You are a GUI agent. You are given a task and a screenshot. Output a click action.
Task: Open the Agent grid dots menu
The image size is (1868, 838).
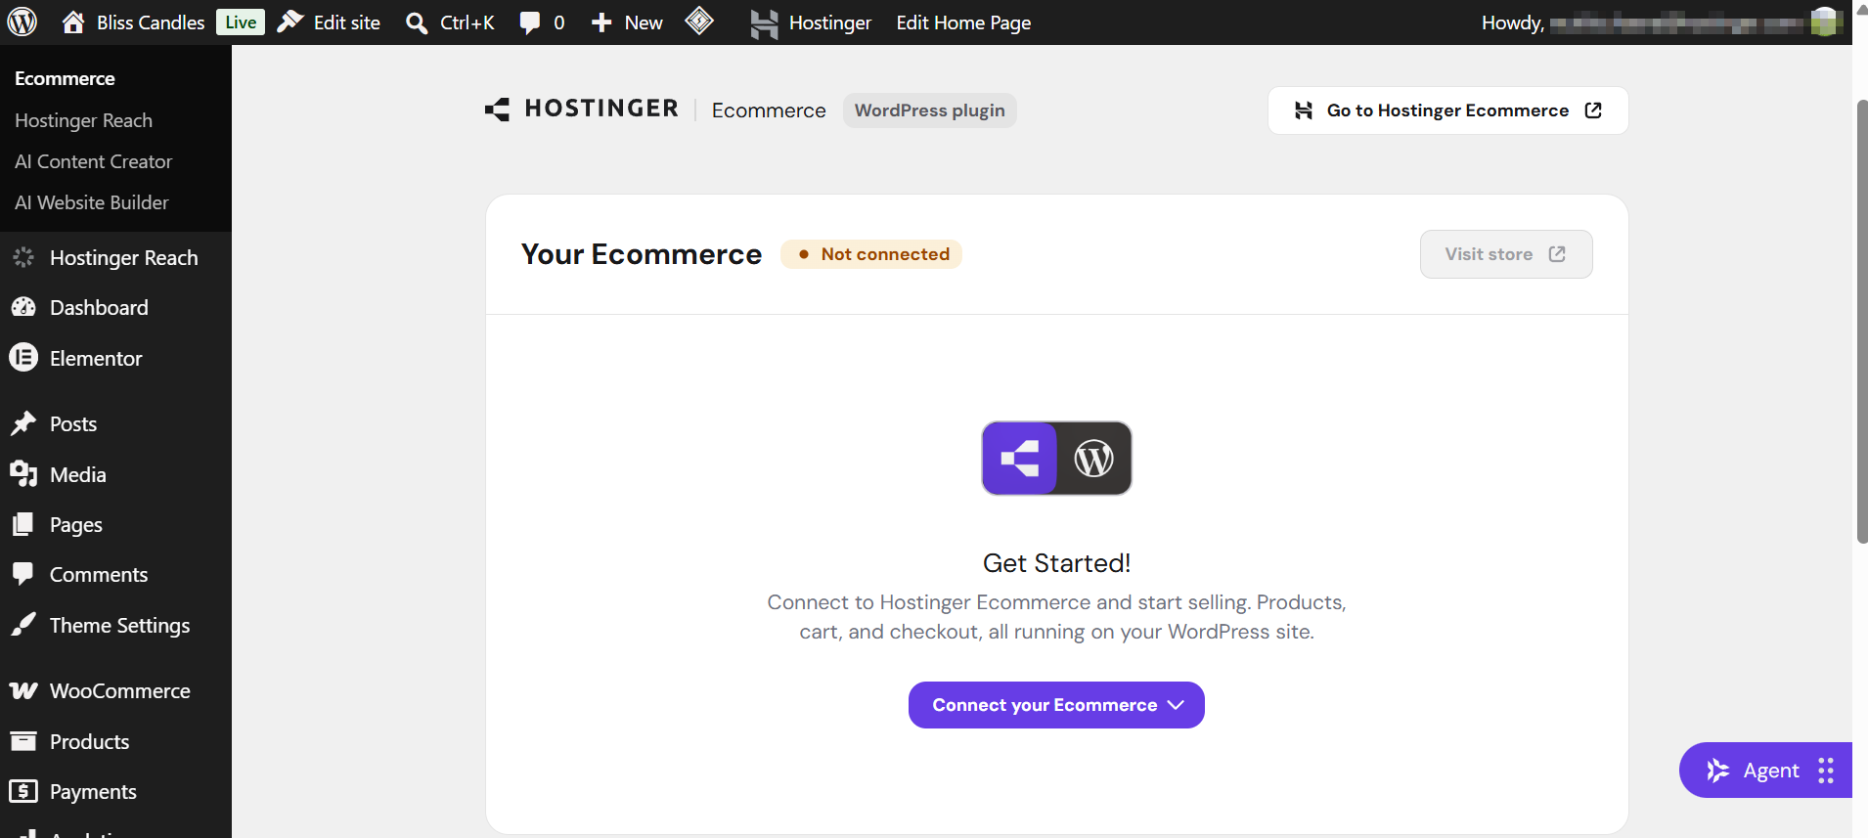1826,771
